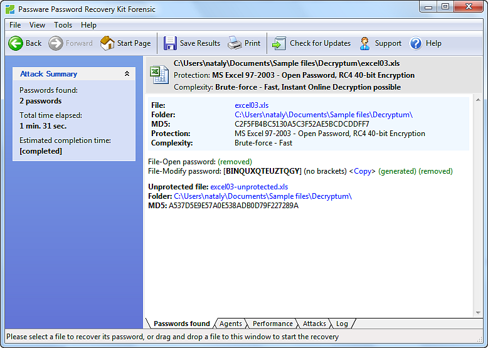
Task: Open Support via the person icon
Action: [x=365, y=43]
